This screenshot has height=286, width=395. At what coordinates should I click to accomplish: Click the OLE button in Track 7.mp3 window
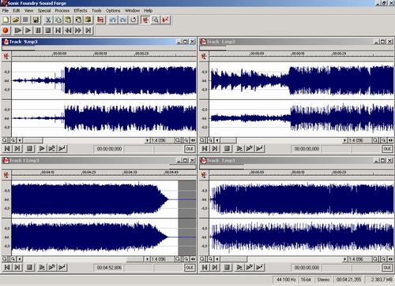(x=387, y=268)
